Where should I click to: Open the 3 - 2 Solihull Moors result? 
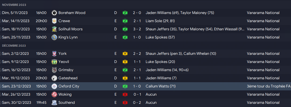[137, 29]
